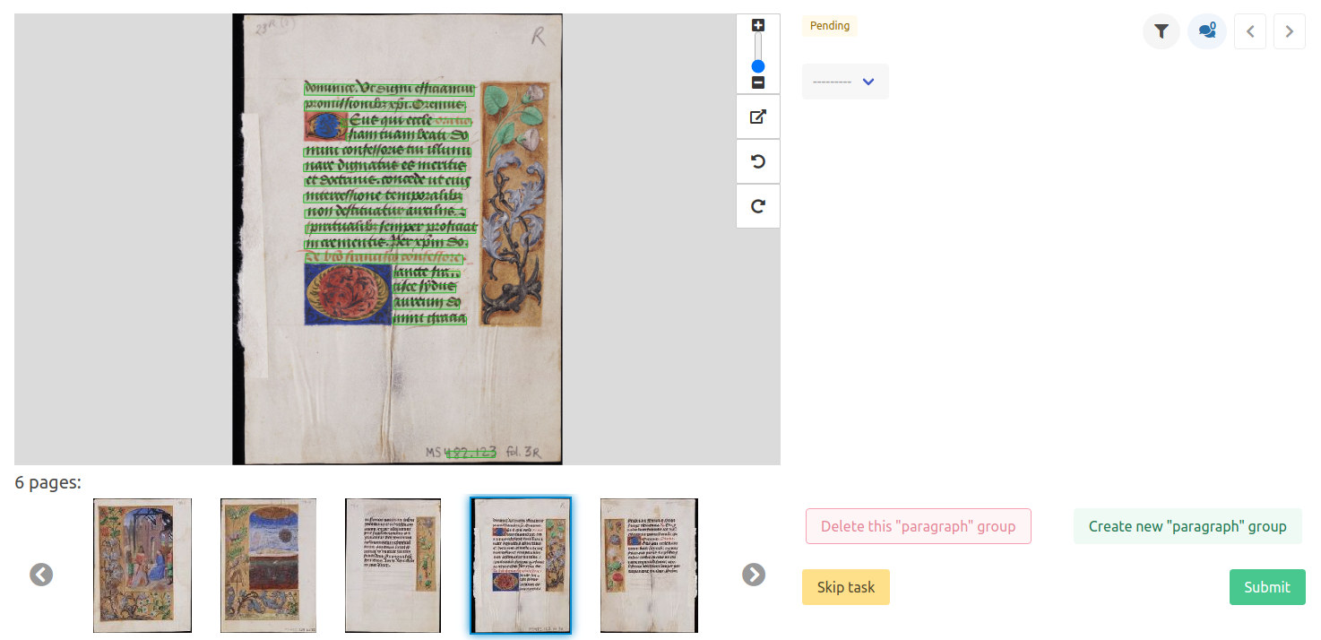Open the filter funnel icon

coord(1161,31)
